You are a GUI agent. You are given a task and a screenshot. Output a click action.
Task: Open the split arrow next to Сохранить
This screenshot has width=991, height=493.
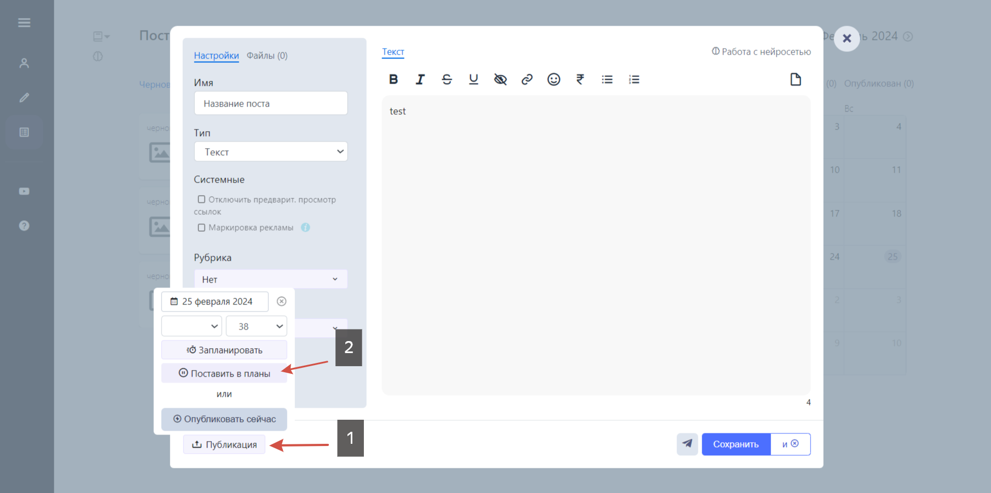pyautogui.click(x=790, y=444)
